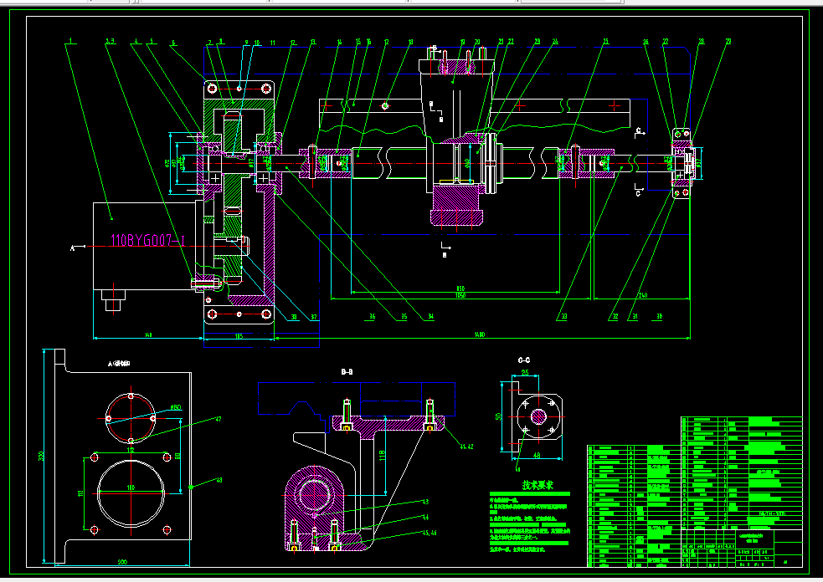Image resolution: width=823 pixels, height=582 pixels.
Task: Click part callout number 11 at top
Action: coord(272,43)
